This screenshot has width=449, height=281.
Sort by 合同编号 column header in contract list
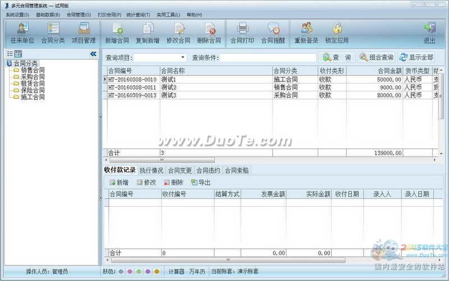pyautogui.click(x=133, y=71)
